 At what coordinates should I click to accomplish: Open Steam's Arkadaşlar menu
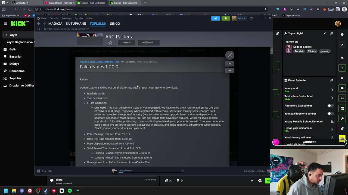(67, 18)
